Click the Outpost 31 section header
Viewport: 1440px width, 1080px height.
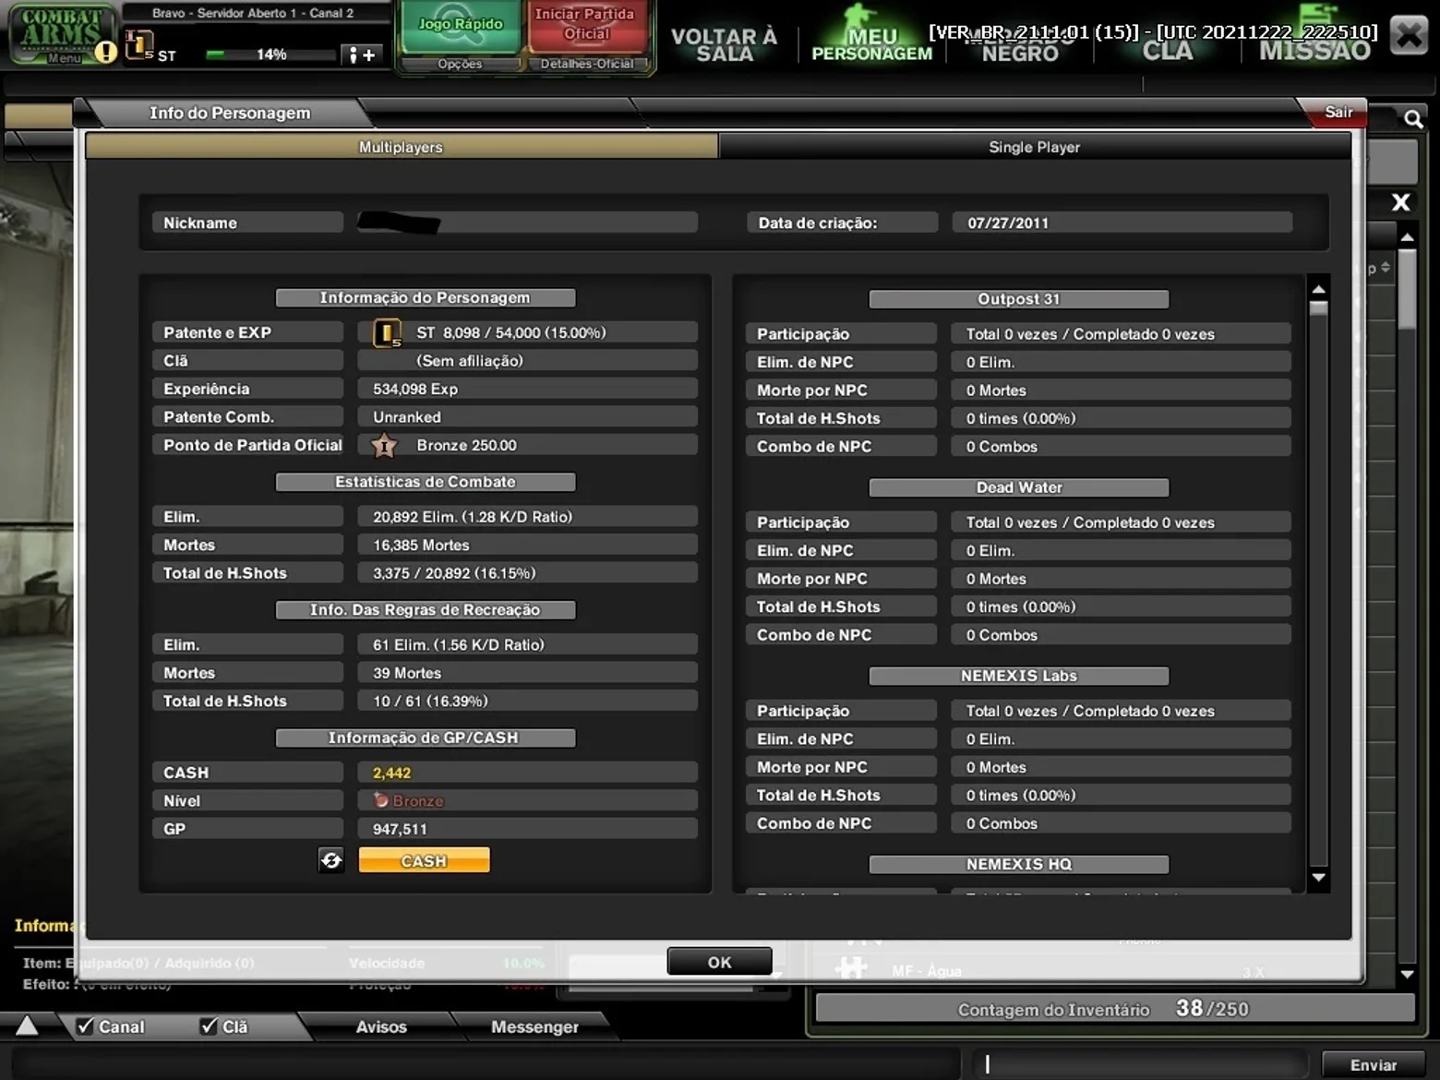pos(1019,299)
